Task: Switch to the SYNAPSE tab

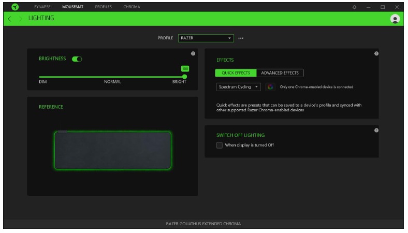Action: coord(42,7)
